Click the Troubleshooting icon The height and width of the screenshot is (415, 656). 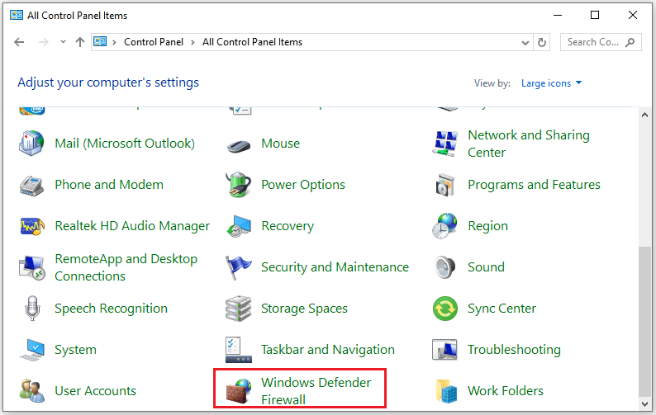[444, 350]
